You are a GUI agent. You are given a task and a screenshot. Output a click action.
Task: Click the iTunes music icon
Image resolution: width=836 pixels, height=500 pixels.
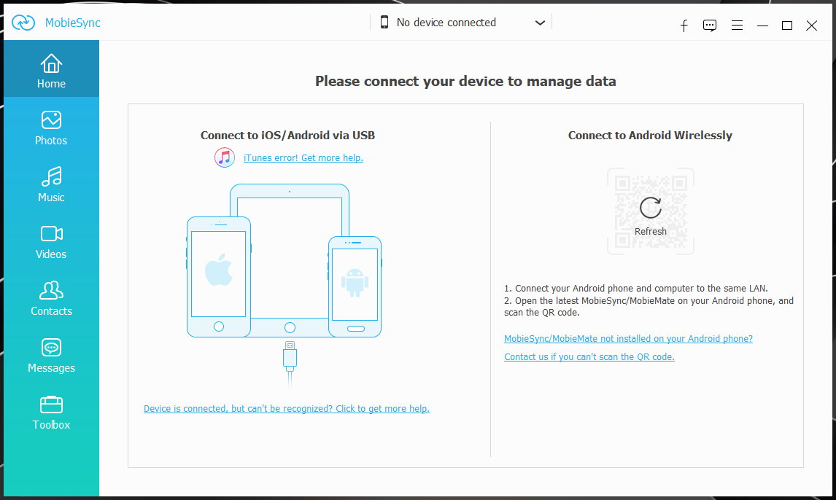coord(225,157)
